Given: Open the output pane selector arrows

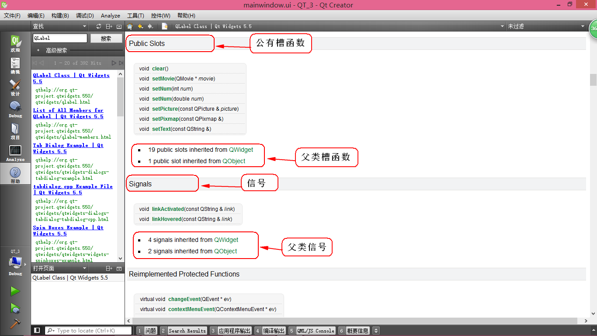Looking at the screenshot, I should pyautogui.click(x=375, y=331).
